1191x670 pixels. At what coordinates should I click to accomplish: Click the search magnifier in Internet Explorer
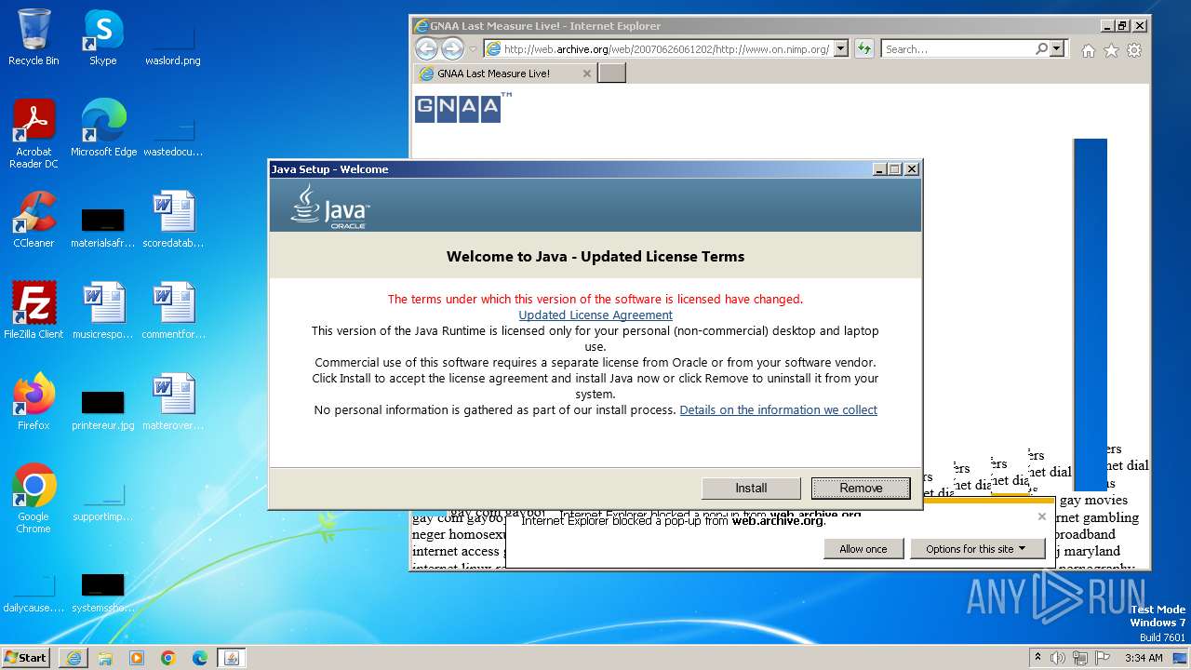(1042, 49)
